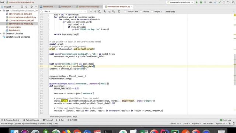Select all occurrences icon in find bar

(113, 11)
